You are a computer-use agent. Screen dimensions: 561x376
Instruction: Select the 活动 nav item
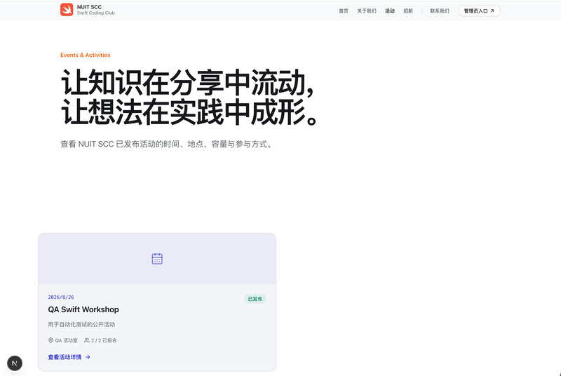pyautogui.click(x=390, y=11)
